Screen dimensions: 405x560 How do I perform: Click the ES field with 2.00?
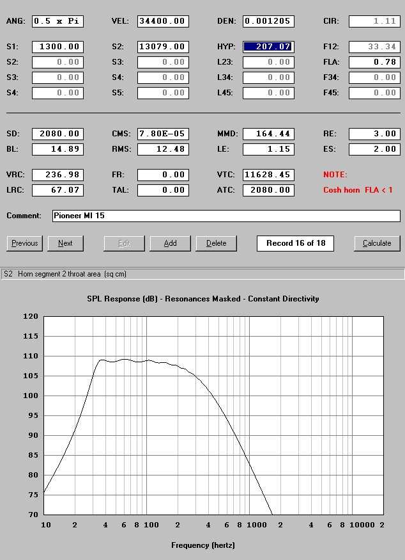coord(374,149)
